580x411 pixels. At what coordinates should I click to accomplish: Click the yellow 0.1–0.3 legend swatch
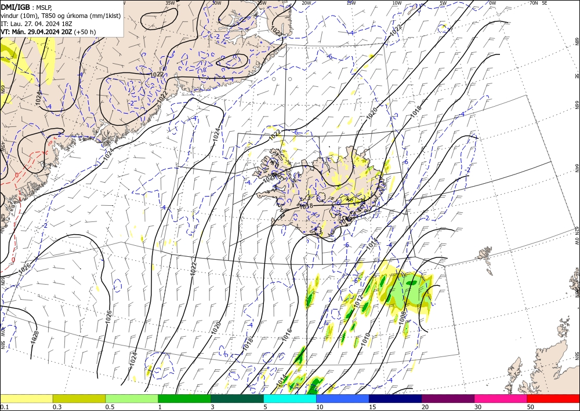[26, 398]
